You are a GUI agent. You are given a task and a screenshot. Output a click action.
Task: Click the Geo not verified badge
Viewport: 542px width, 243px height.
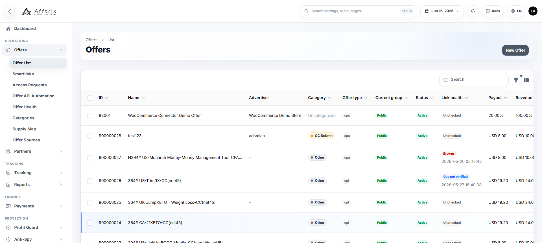[x=455, y=177]
